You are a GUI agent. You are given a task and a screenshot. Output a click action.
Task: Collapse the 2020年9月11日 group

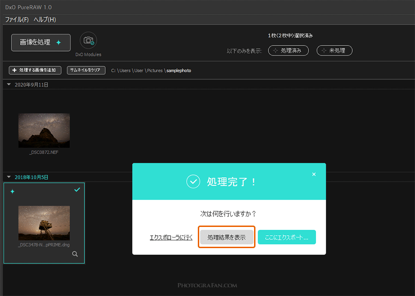(x=9, y=85)
